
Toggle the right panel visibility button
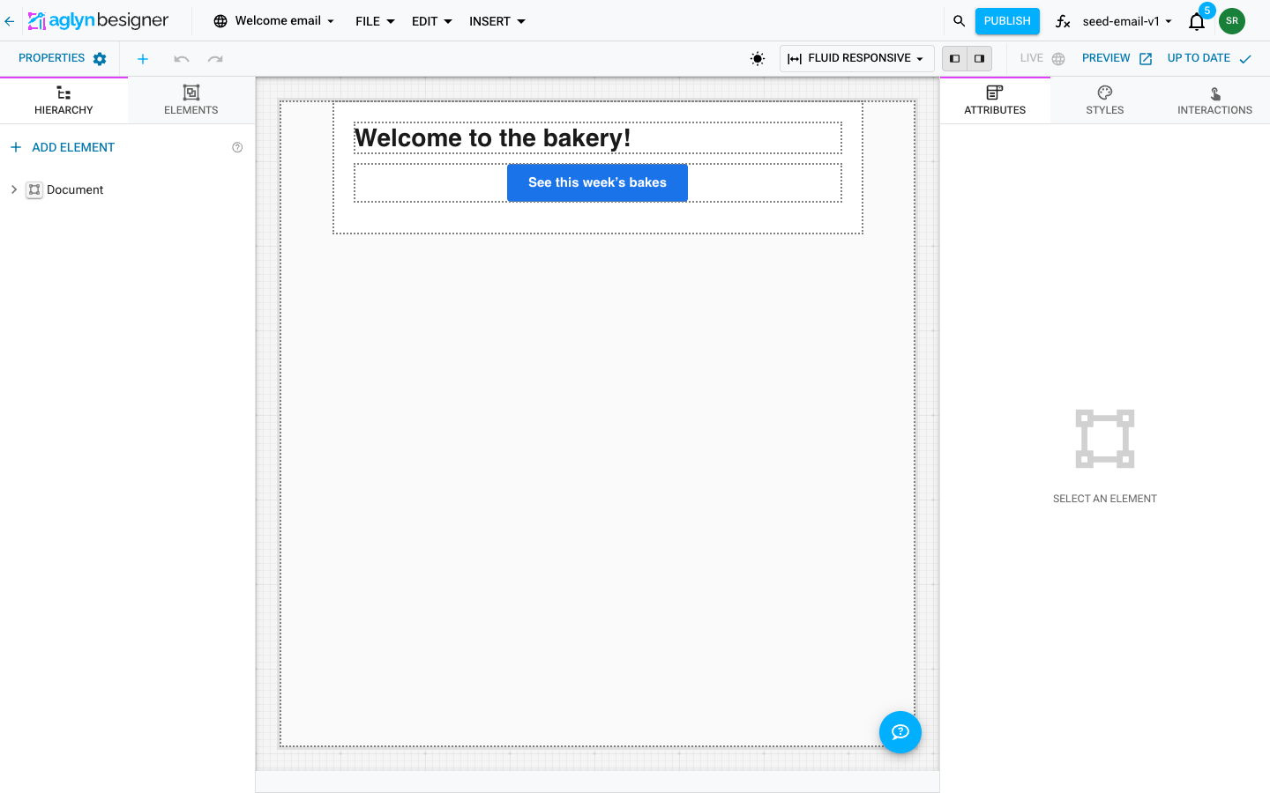(979, 58)
